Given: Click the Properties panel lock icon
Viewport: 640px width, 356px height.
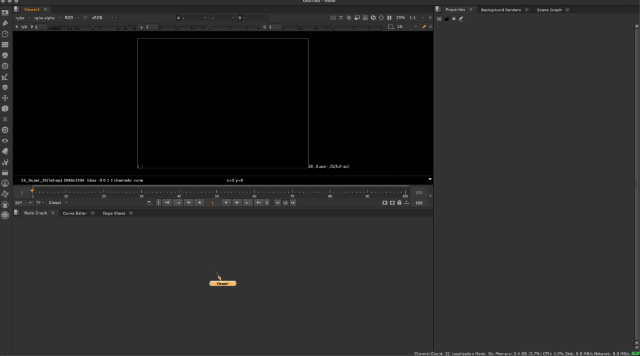Looking at the screenshot, I should point(446,19).
